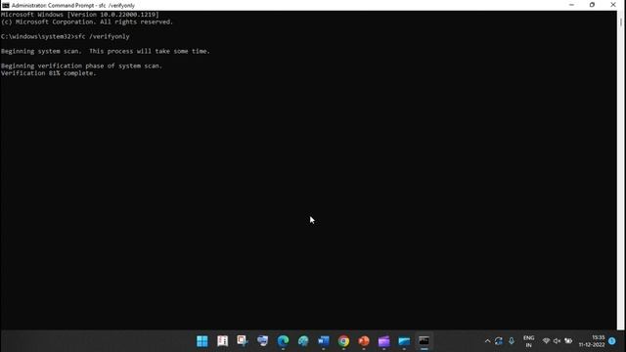This screenshot has height=352, width=626.
Task: Click the muted volume speaker icon
Action: [x=557, y=341]
